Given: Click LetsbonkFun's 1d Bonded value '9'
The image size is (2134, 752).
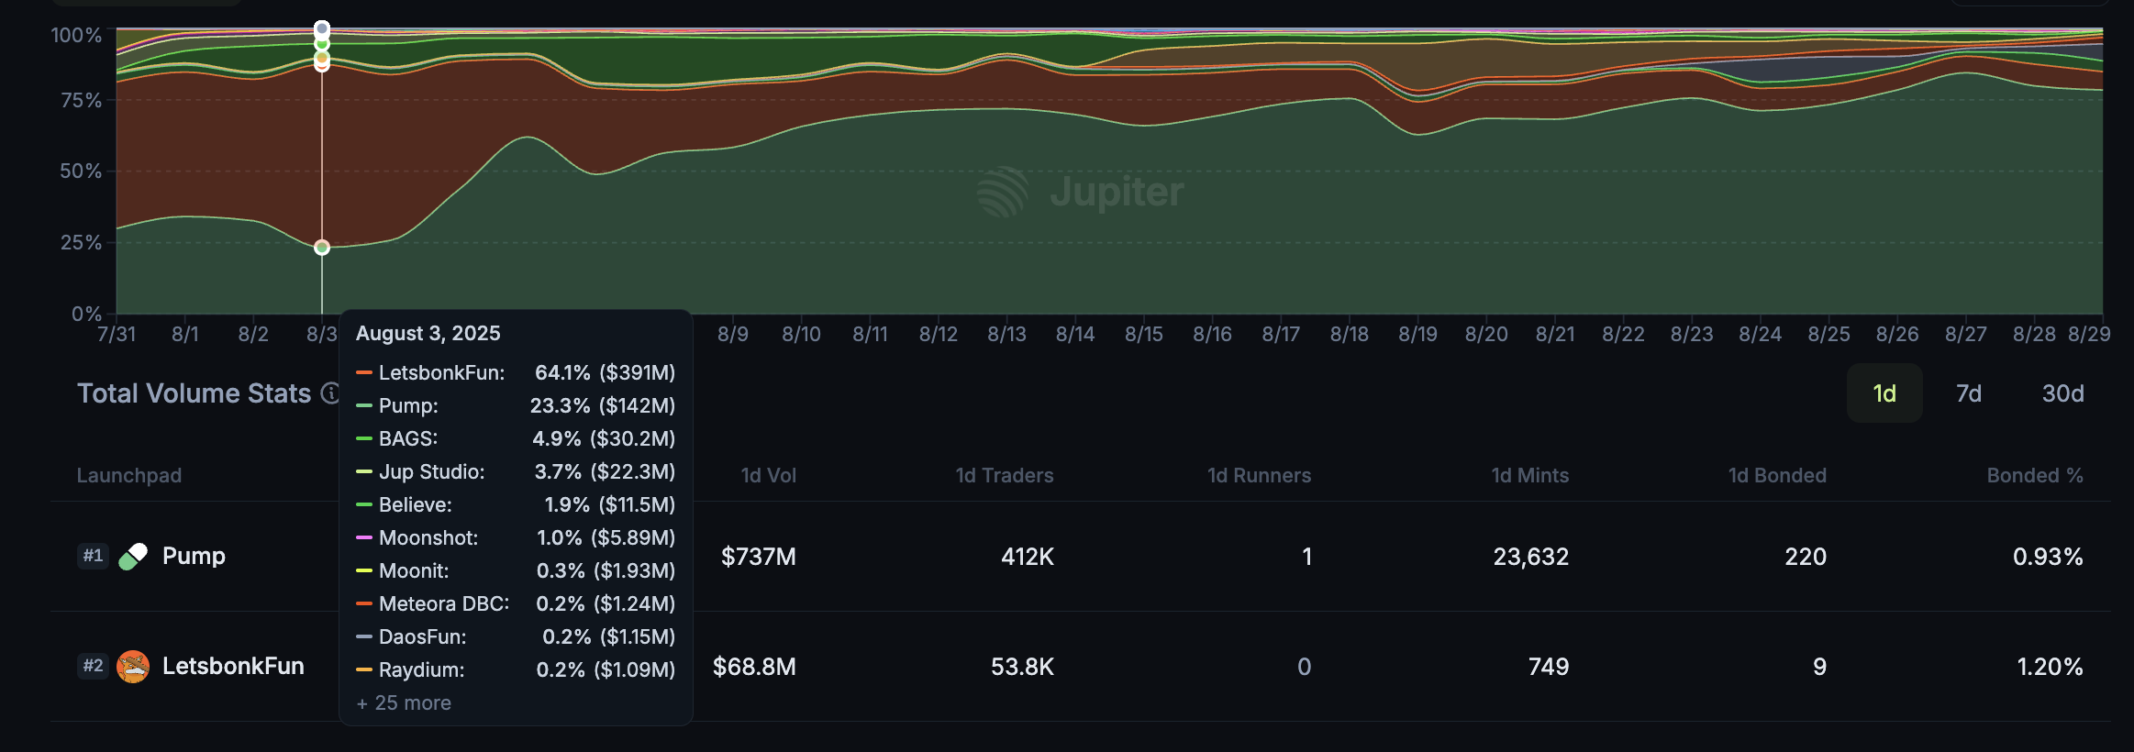Looking at the screenshot, I should point(1820,667).
